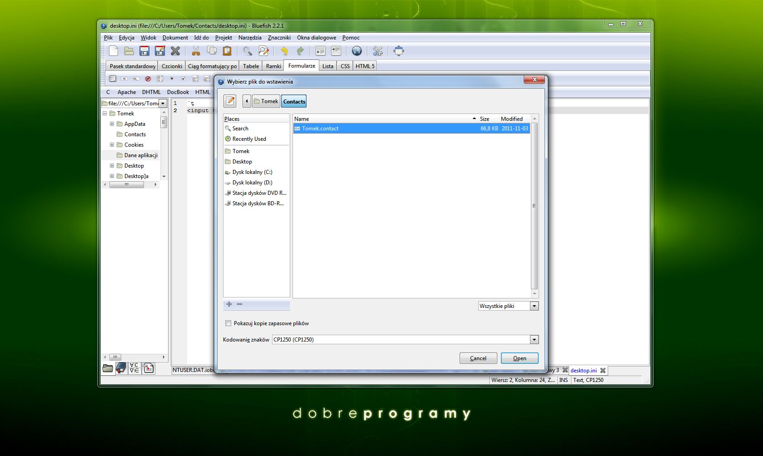Click the Form icon in Formularze toolbar
763x456 pixels.
point(113,79)
